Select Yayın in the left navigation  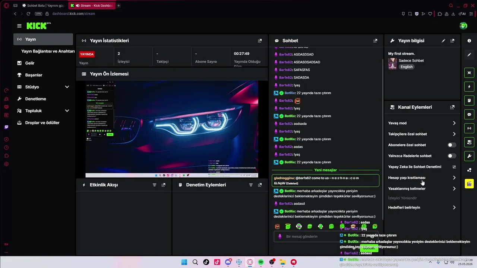pyautogui.click(x=43, y=39)
